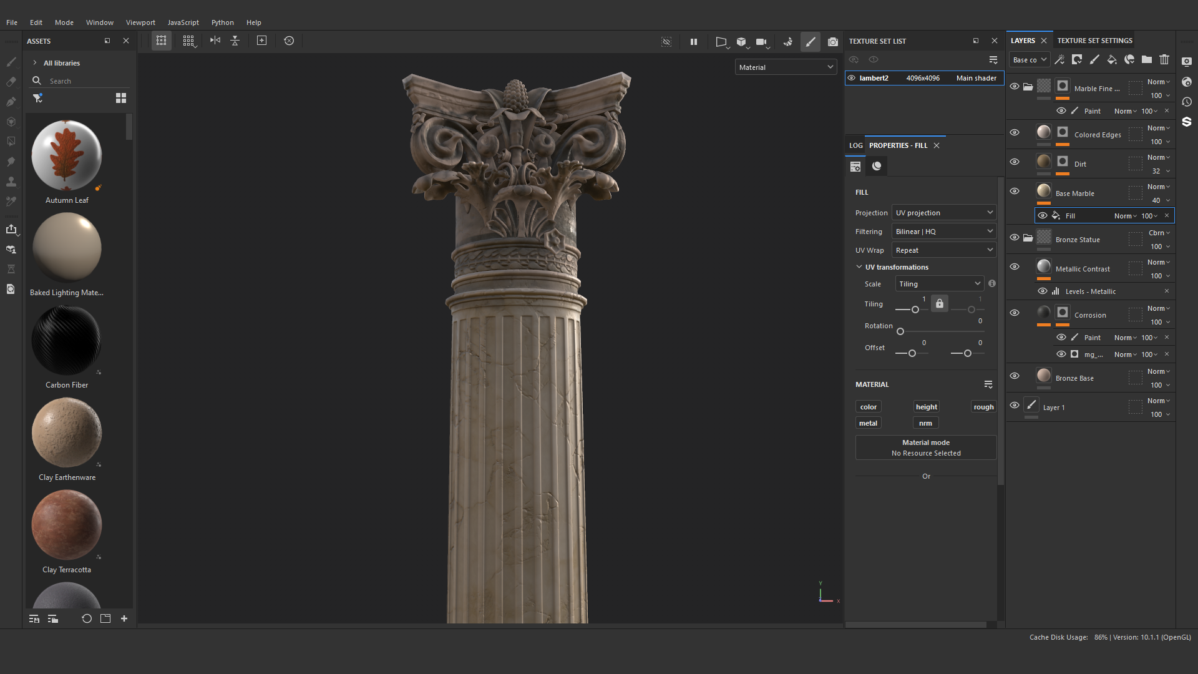Lock tiling ratio with the padlock icon
This screenshot has width=1198, height=674.
click(x=940, y=304)
